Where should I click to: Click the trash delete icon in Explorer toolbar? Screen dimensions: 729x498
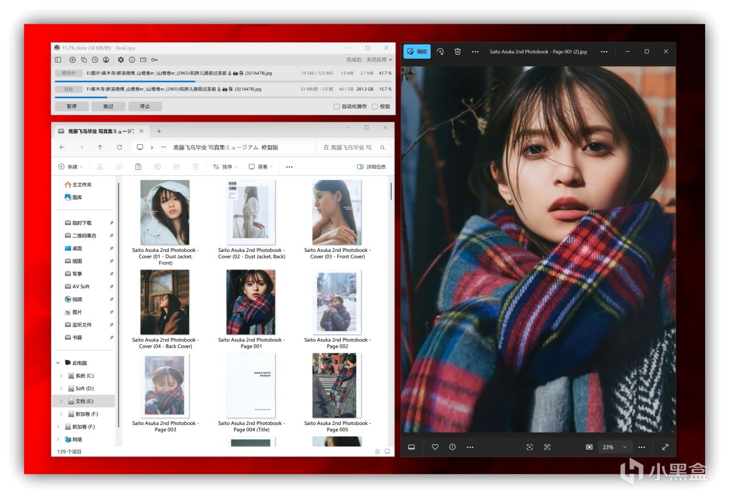(x=195, y=167)
